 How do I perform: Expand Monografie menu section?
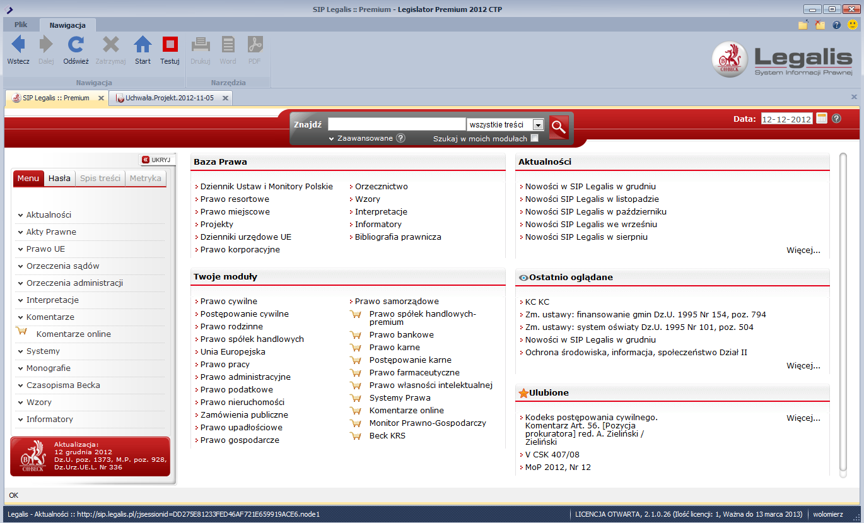44,368
